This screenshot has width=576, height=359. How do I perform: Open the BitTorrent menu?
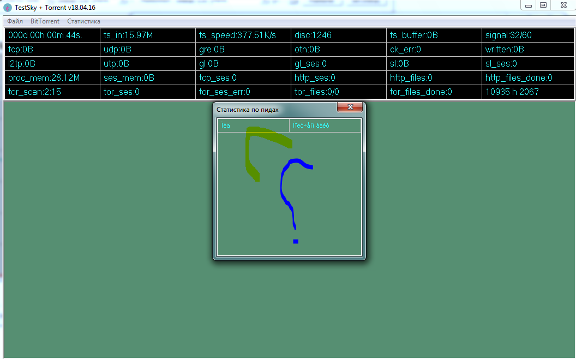(45, 21)
